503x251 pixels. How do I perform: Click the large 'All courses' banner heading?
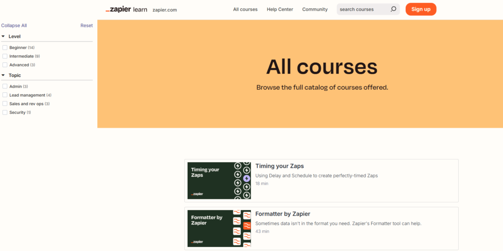[x=322, y=67]
